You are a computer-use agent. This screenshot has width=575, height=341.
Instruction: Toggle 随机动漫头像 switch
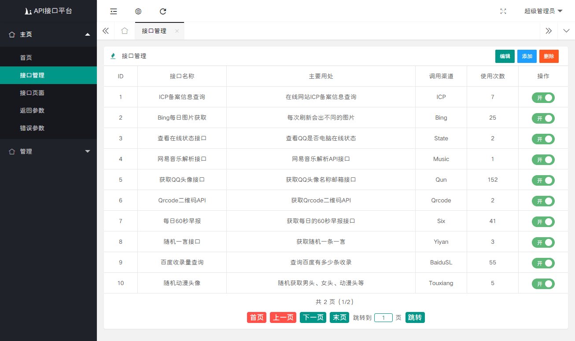tap(543, 284)
